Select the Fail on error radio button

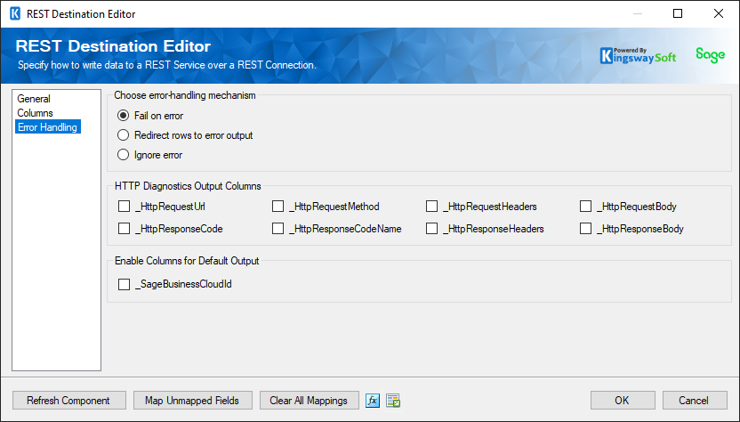pos(123,116)
